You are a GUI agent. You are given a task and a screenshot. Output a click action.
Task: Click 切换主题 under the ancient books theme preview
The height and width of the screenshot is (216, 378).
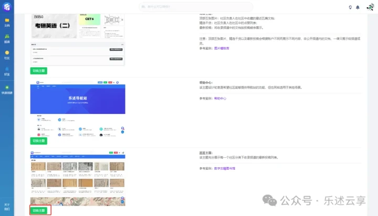pos(38,210)
